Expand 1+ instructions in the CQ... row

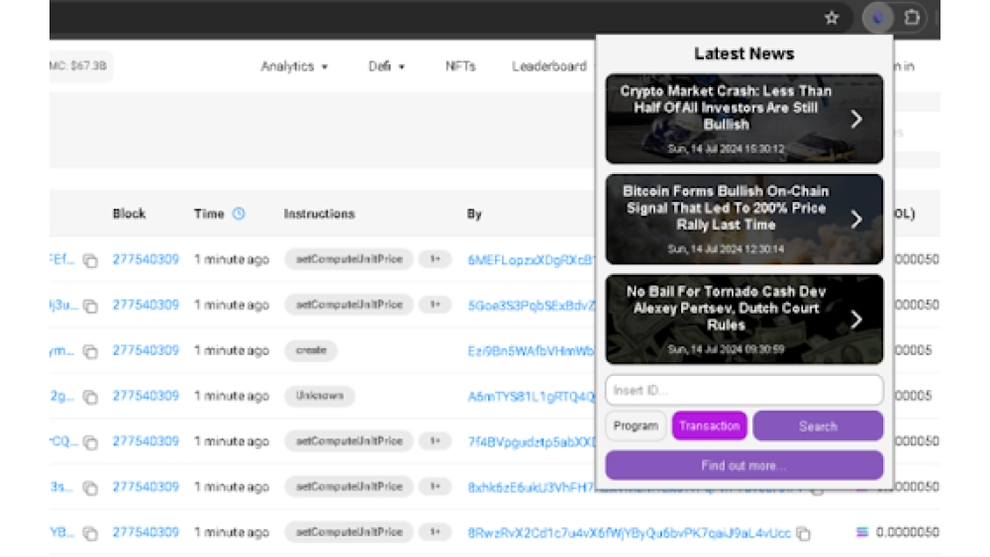click(x=435, y=441)
